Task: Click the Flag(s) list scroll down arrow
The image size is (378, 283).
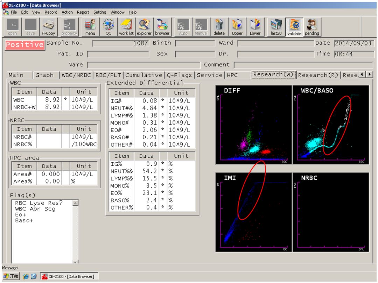Action: pyautogui.click(x=76, y=262)
